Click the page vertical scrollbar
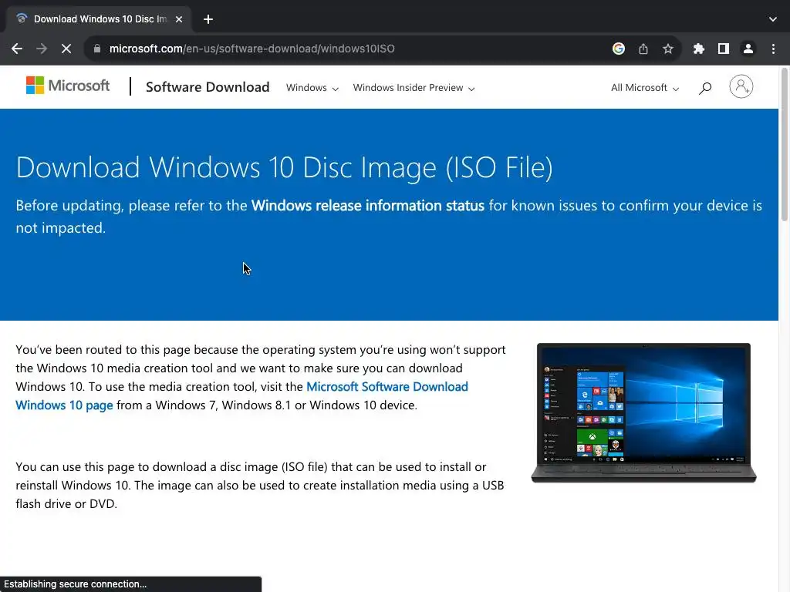The width and height of the screenshot is (790, 592). (x=784, y=145)
